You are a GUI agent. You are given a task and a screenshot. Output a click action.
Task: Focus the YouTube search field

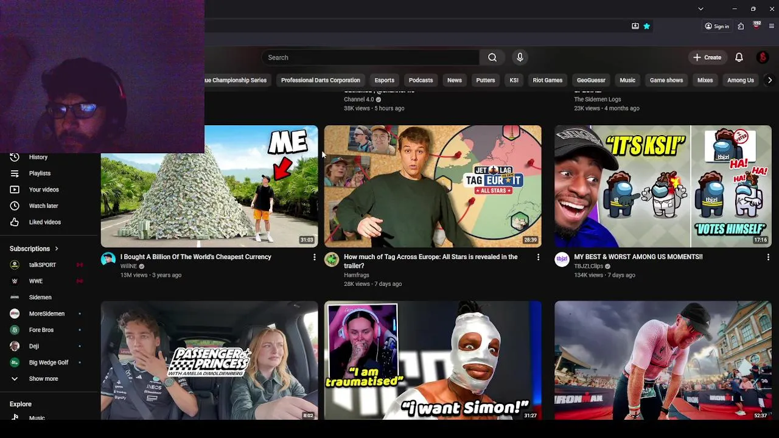[370, 57]
